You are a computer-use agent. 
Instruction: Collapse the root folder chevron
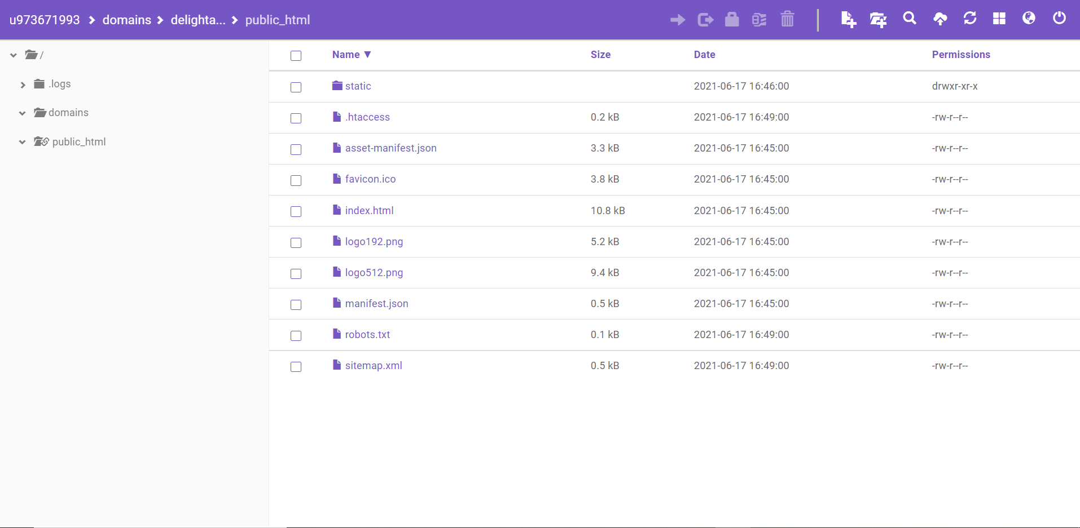14,55
